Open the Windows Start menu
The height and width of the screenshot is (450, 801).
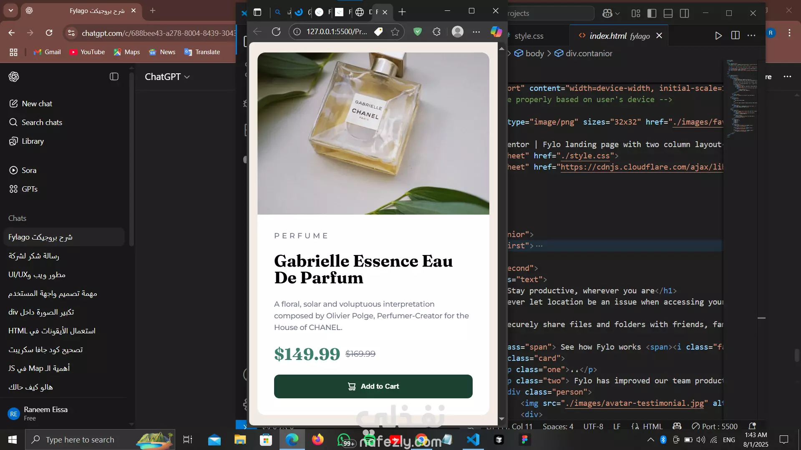click(13, 440)
